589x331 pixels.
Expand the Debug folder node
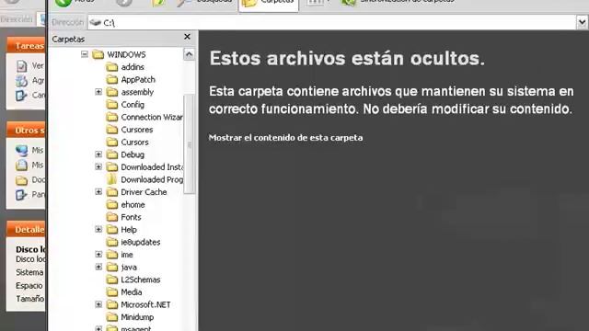click(x=98, y=154)
